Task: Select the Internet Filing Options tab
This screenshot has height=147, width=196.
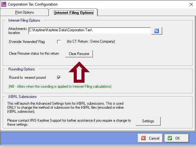Action: (x=74, y=13)
